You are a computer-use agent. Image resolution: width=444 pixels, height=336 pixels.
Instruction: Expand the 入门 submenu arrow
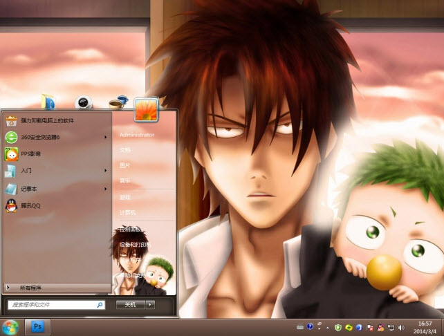[106, 171]
